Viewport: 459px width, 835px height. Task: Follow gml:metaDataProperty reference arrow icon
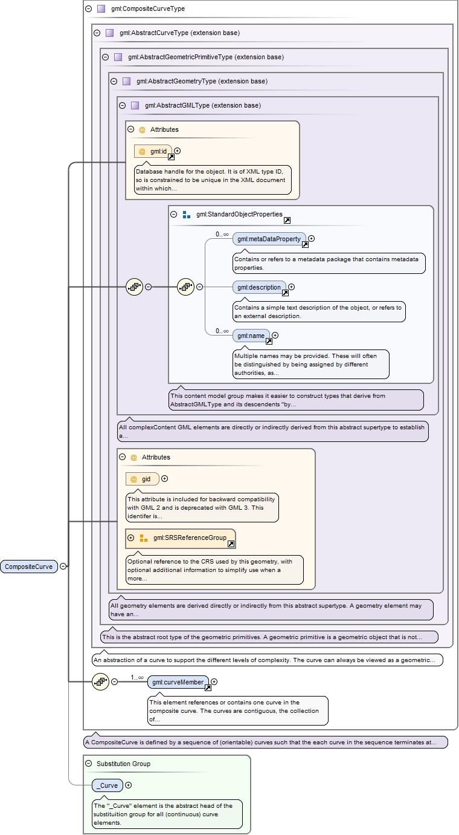point(305,244)
